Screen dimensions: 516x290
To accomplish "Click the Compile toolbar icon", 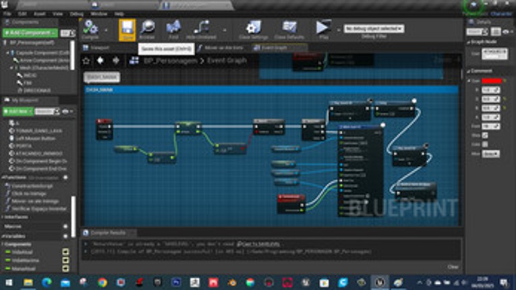I will coord(90,28).
